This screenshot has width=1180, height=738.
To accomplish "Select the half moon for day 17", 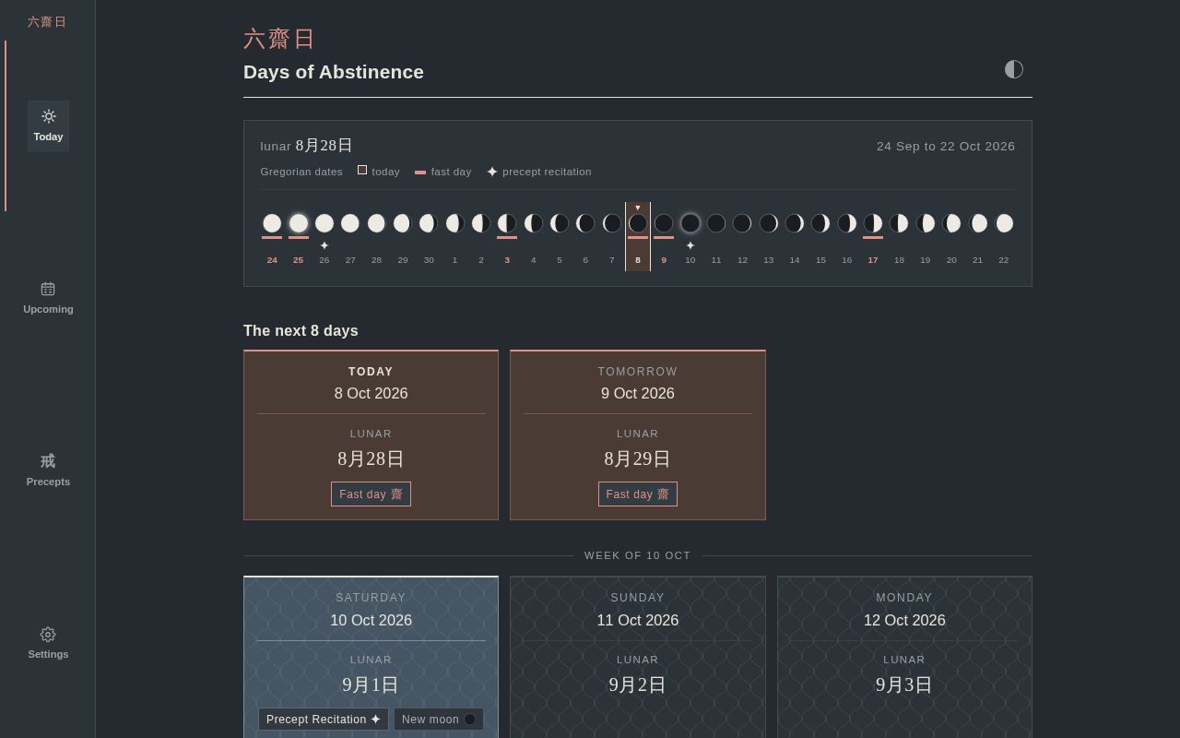I will 873,223.
